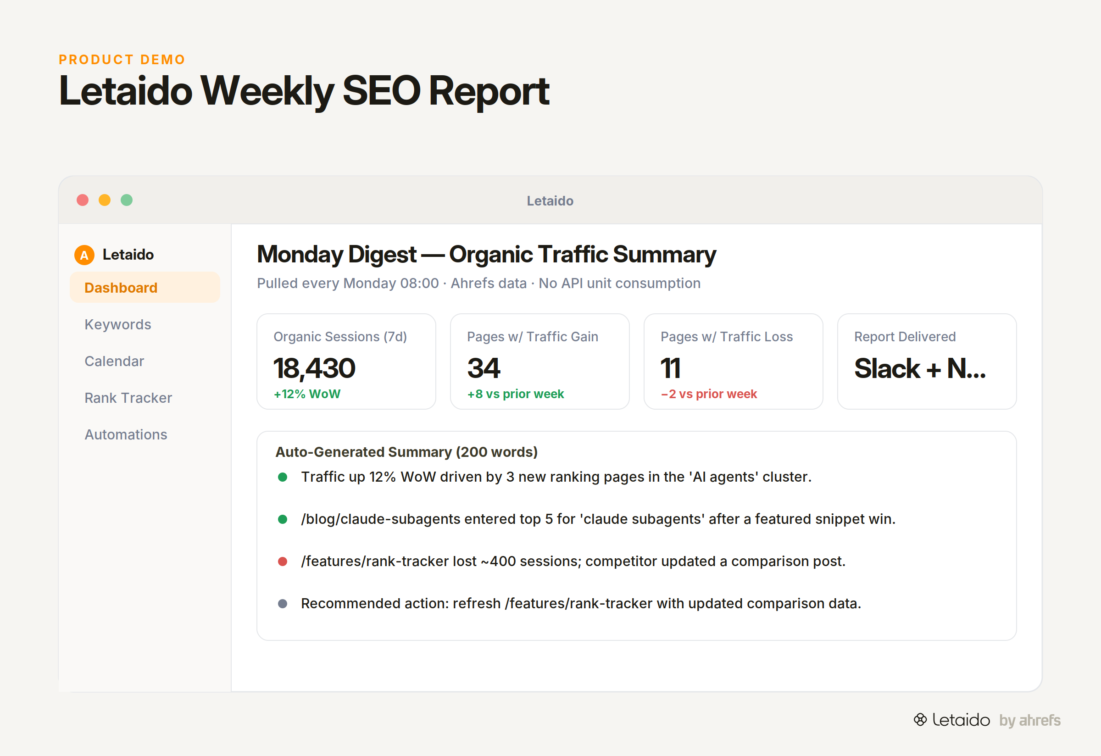The width and height of the screenshot is (1101, 756).
Task: Click the Monday Digest heading
Action: point(487,254)
